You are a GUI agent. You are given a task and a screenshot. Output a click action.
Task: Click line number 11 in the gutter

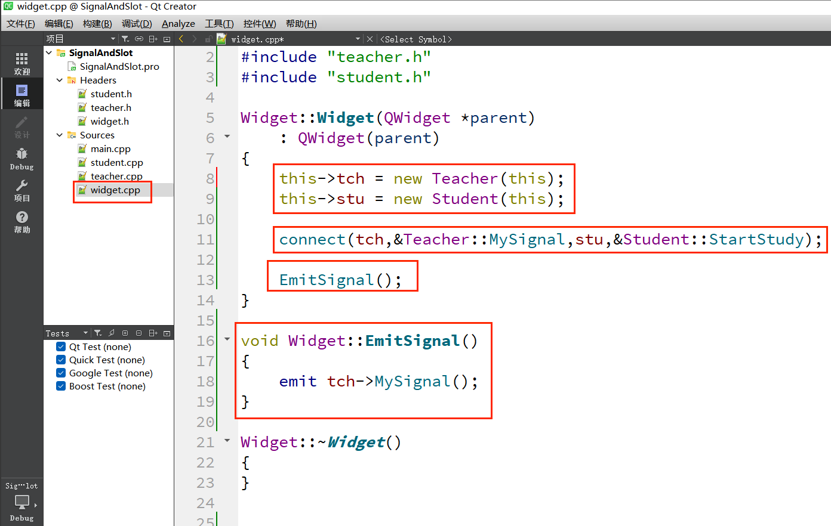205,239
